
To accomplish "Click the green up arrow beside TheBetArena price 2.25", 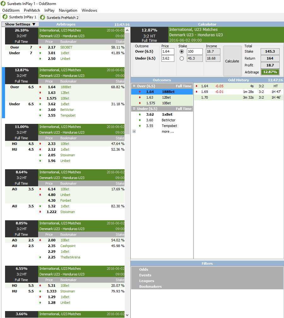I will tap(40, 257).
